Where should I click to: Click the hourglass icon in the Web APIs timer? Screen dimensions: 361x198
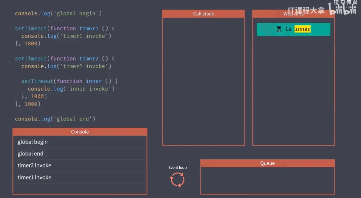click(279, 29)
